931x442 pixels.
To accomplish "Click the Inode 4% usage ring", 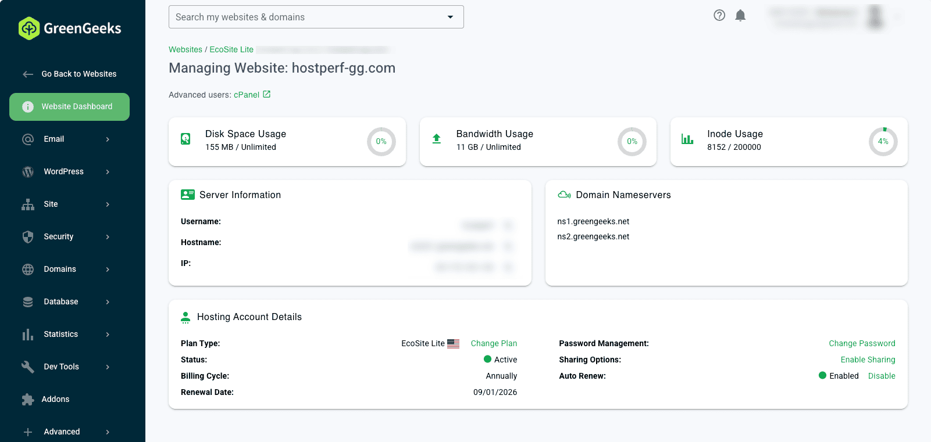I will [883, 142].
